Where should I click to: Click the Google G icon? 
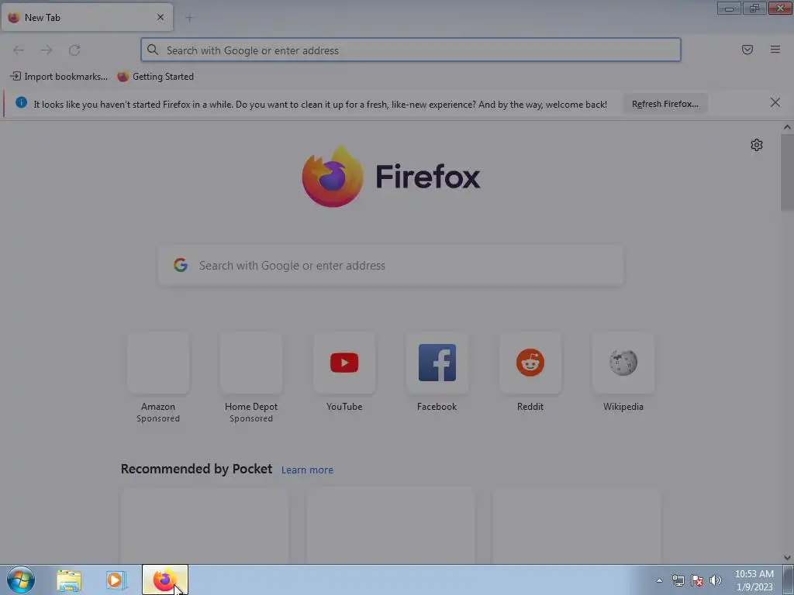[181, 265]
